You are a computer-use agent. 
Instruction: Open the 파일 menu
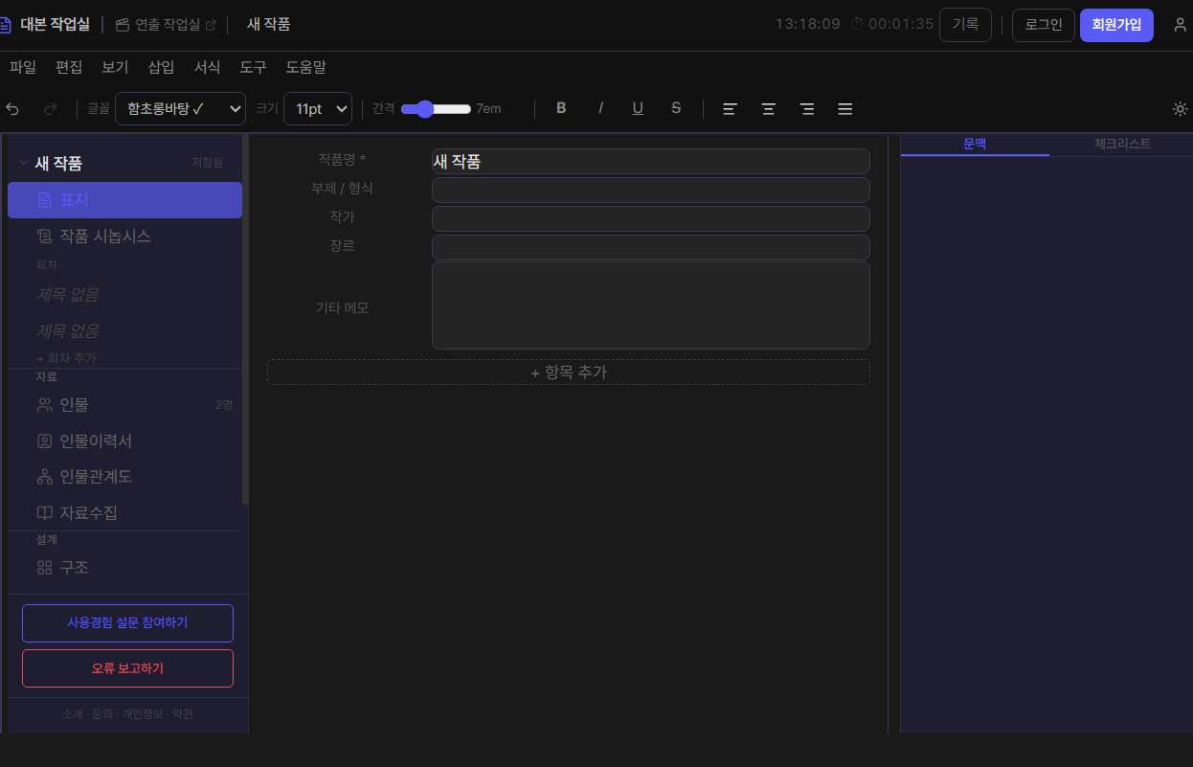click(23, 67)
